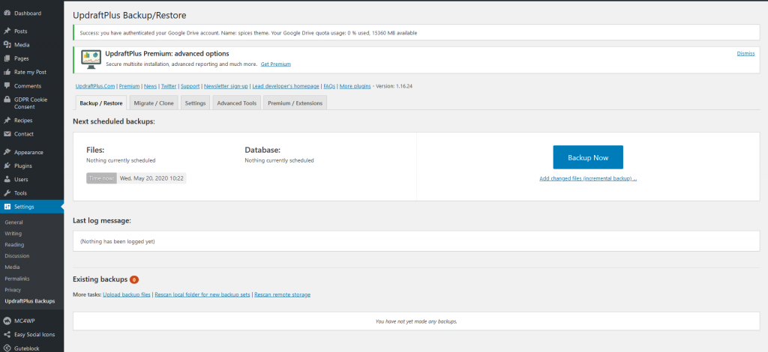Open the UpdraftPlus.Com link

(95, 86)
